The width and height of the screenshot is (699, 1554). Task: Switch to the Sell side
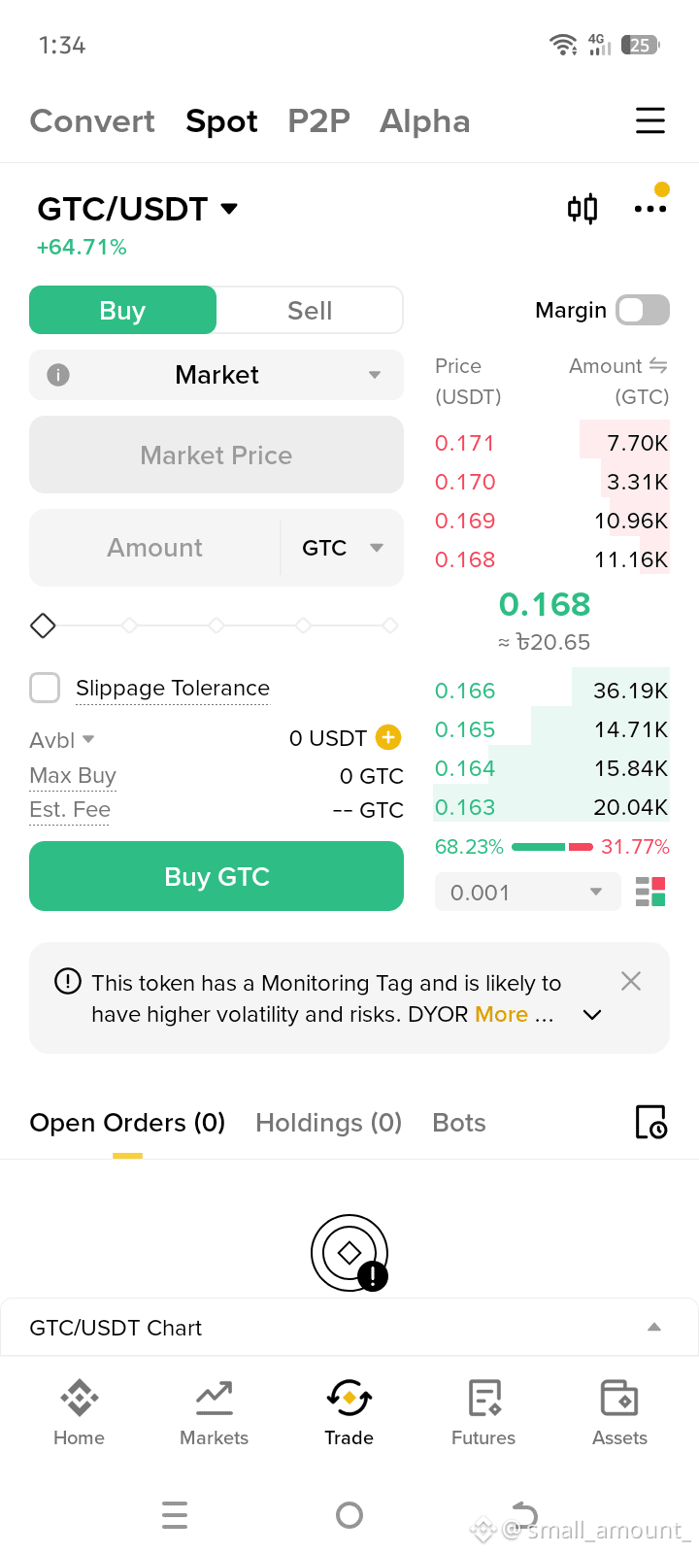310,311
